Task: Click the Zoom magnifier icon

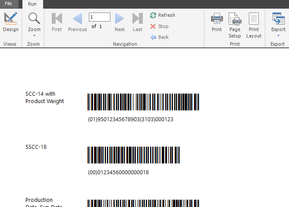Action: [34, 19]
